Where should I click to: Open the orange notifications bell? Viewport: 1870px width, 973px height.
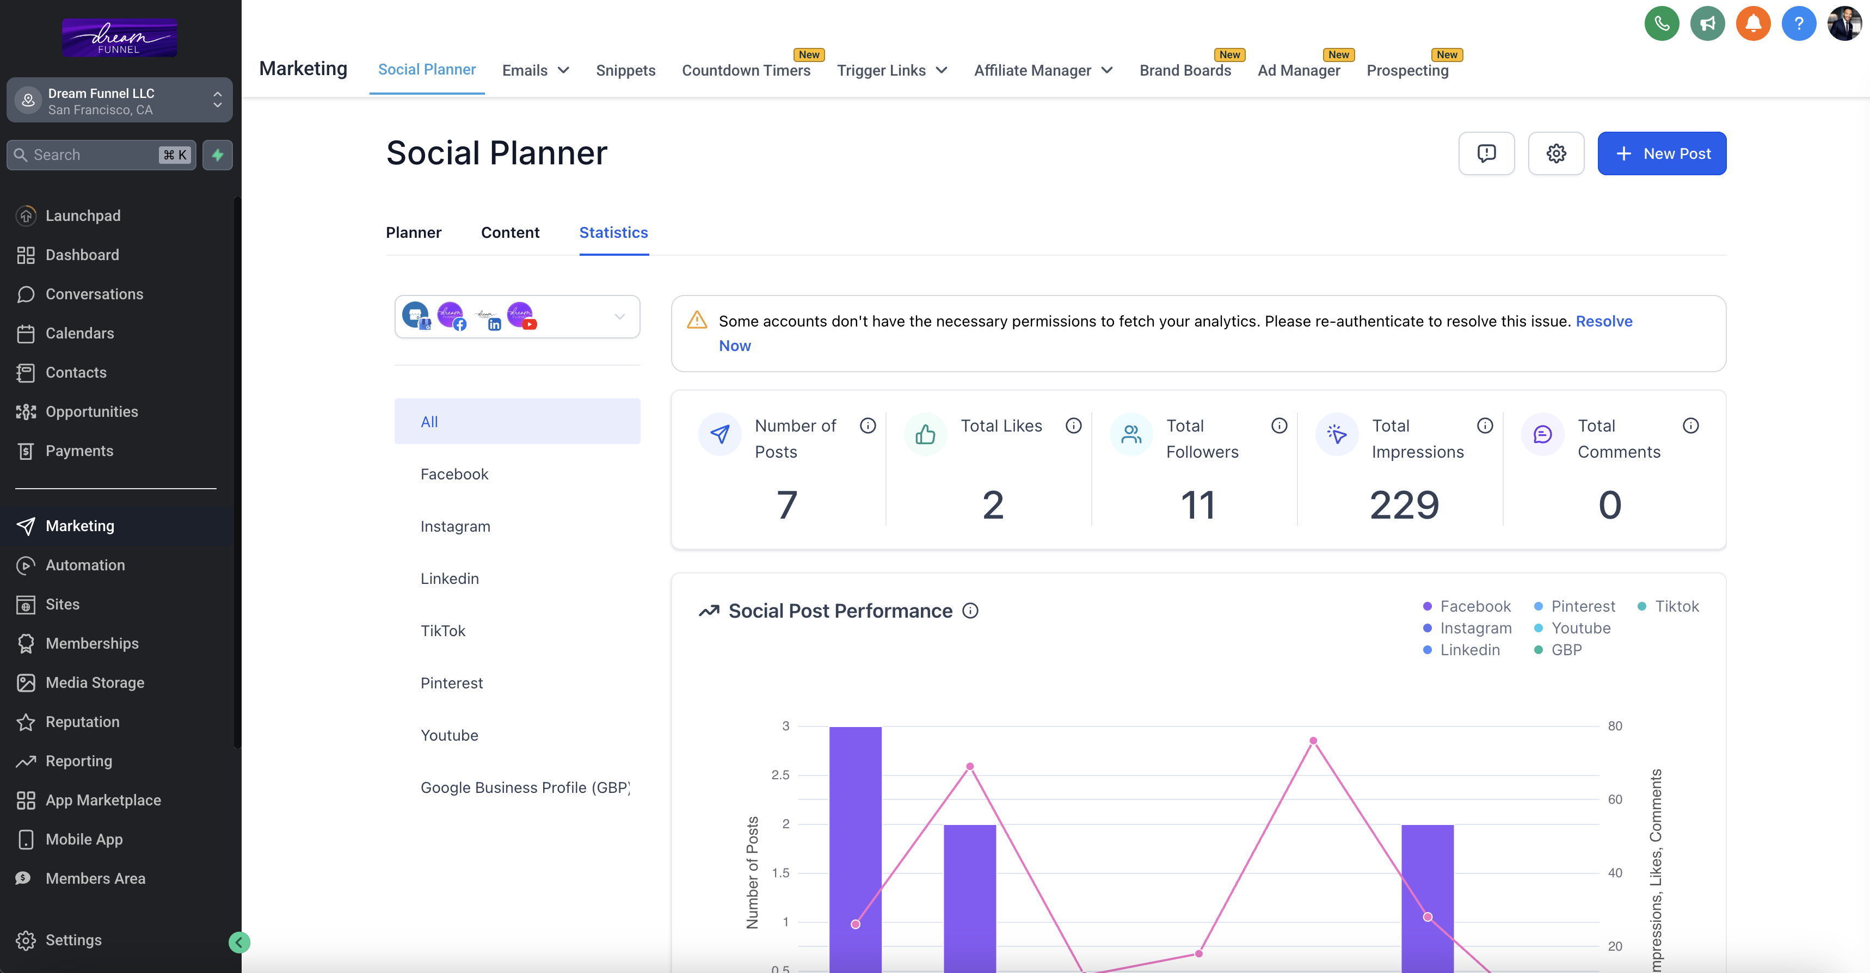(1753, 23)
